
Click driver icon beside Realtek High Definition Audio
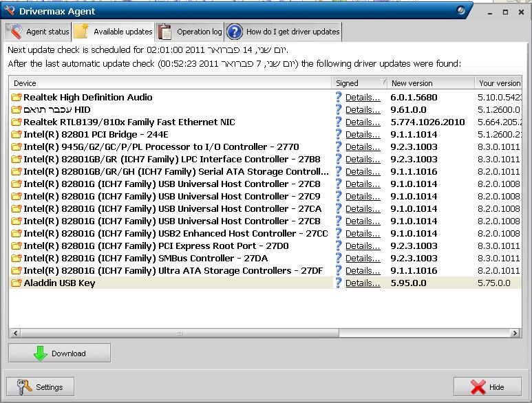click(x=16, y=98)
